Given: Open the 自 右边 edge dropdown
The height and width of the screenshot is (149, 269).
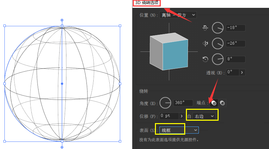Looking at the screenshot, I should point(204,116).
